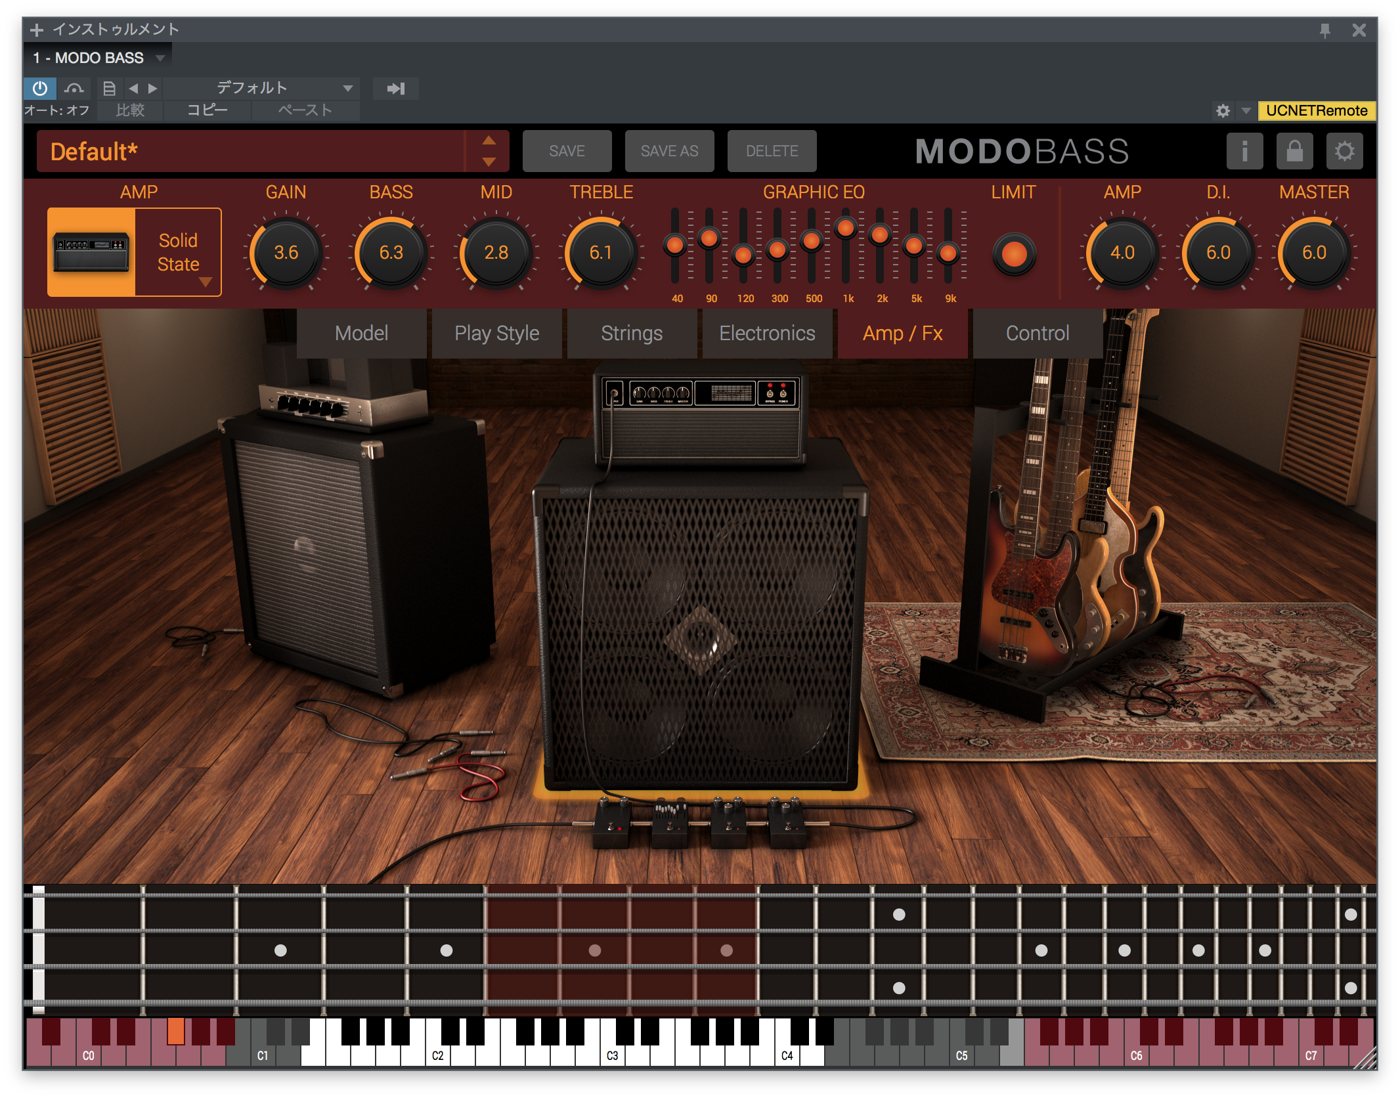Click the 40 Hz graphic EQ slider
Screen dimensions: 1400x1098
674,246
